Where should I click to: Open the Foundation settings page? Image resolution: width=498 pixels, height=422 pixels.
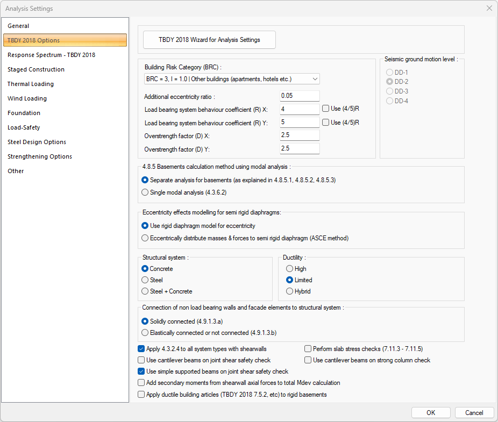(x=24, y=113)
